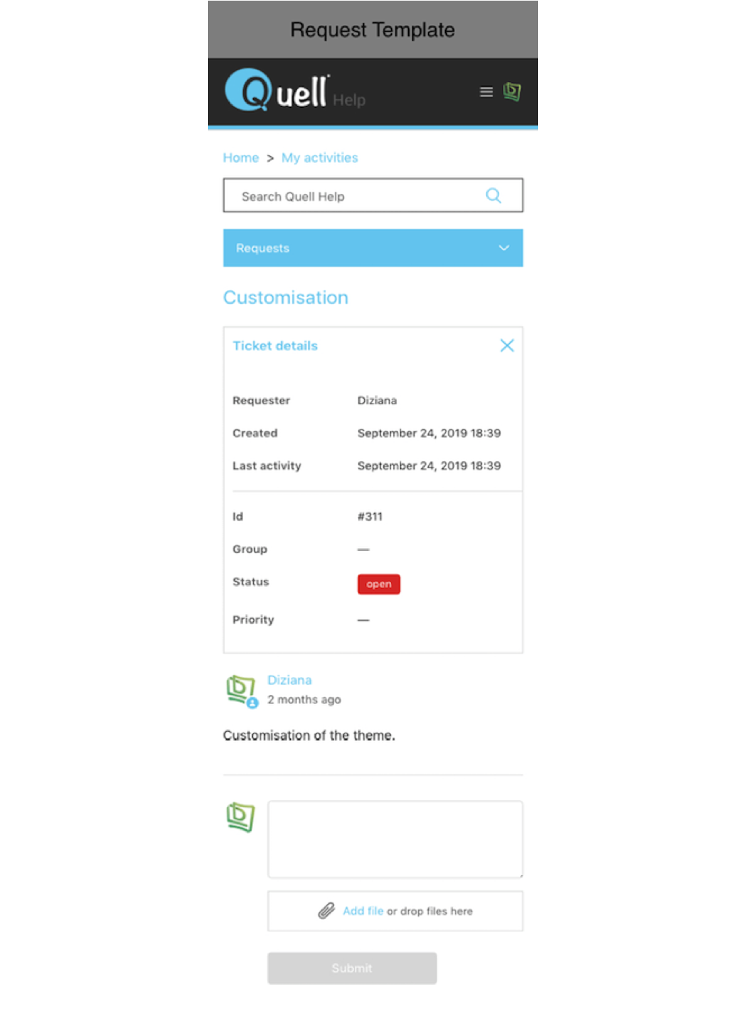The image size is (740, 1009).
Task: Click the chevron arrow on Requests bar
Action: (x=503, y=248)
